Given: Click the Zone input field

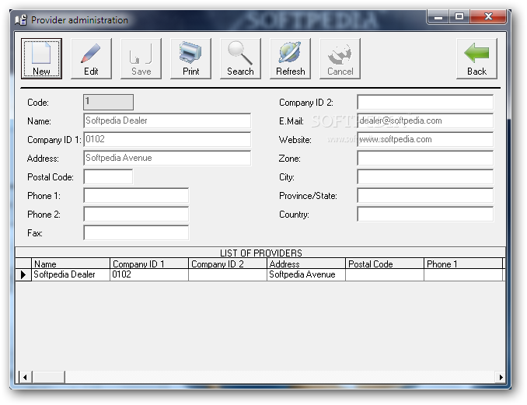Looking at the screenshot, I should pos(425,158).
